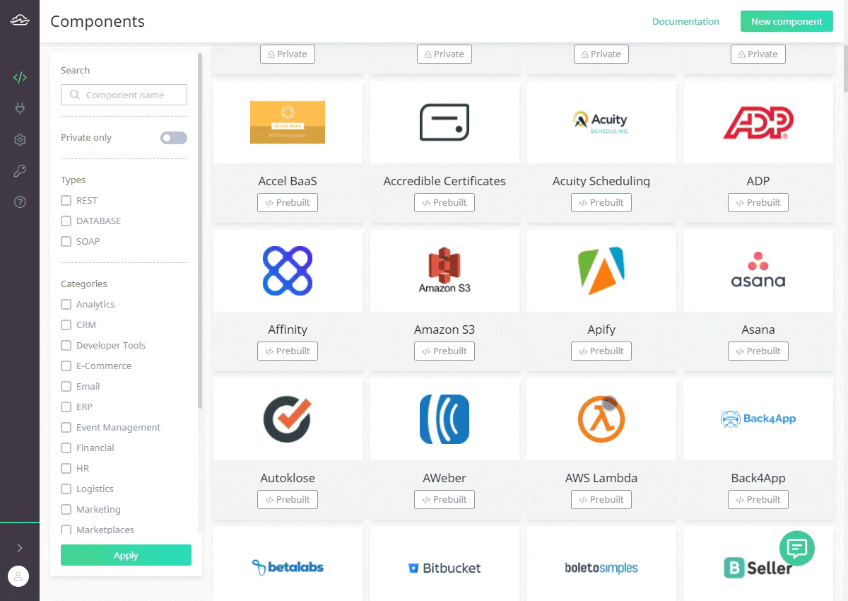Click the Affinity logo
Screen dimensions: 848x601
[x=288, y=271]
